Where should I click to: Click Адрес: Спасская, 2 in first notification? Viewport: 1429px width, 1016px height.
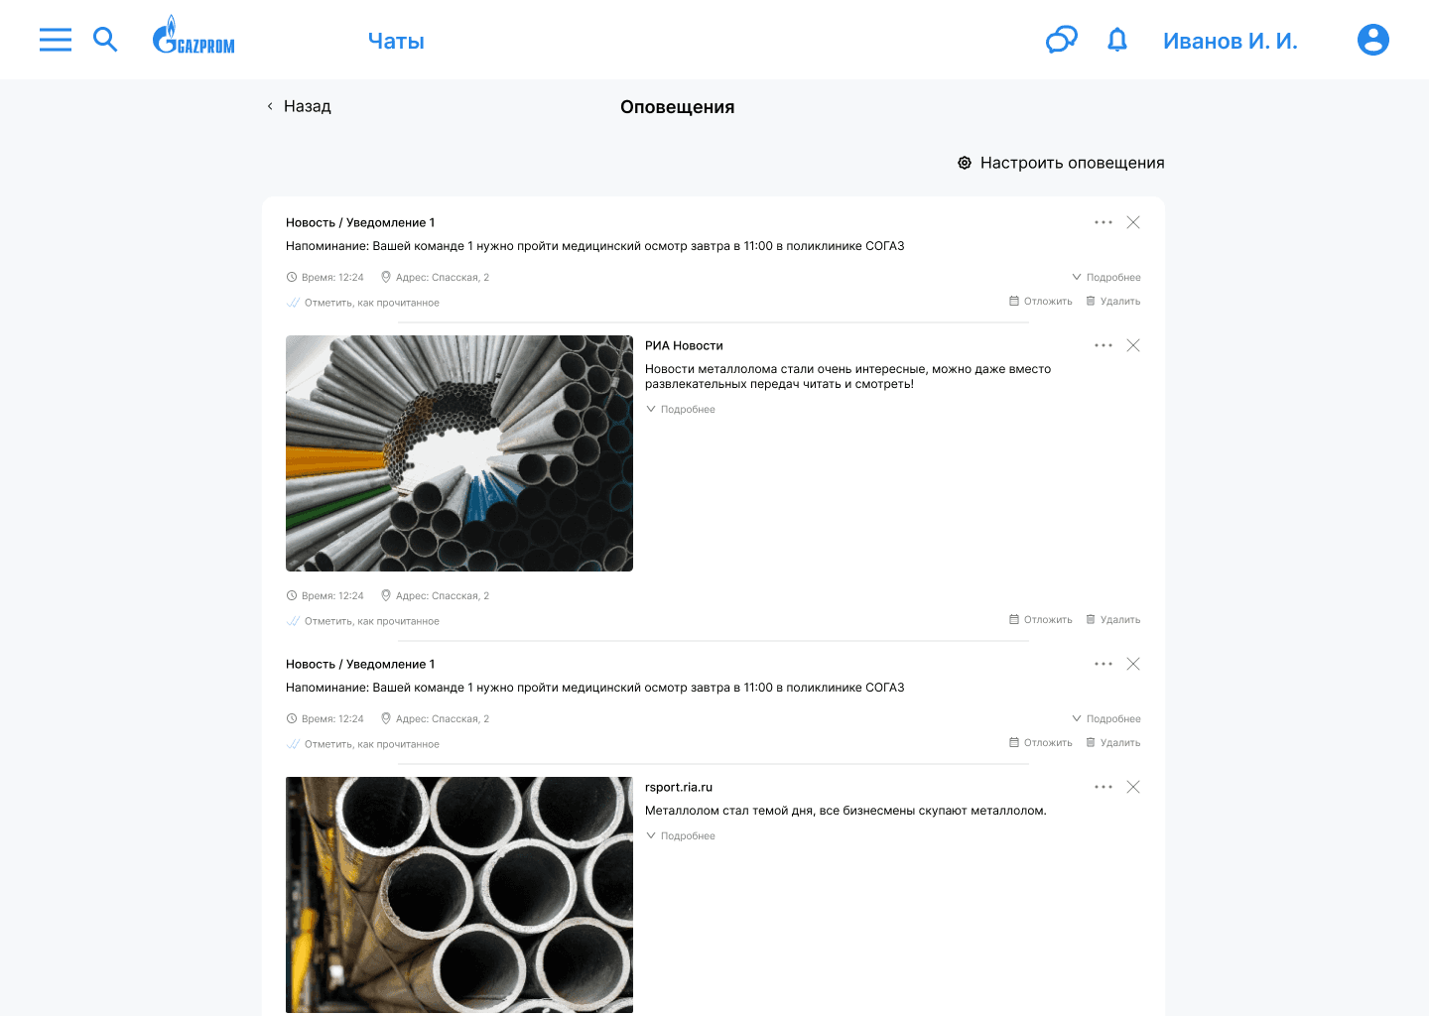pyautogui.click(x=436, y=277)
